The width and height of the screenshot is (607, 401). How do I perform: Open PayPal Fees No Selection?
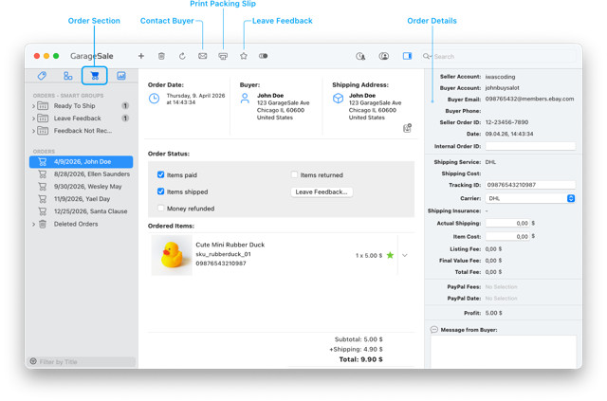(502, 287)
